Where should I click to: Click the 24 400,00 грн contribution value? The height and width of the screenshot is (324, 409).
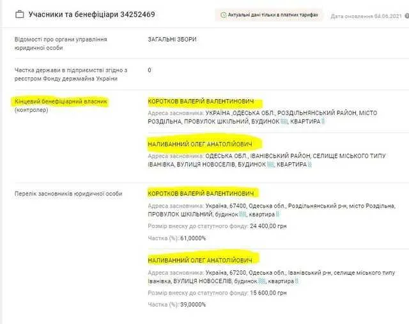[268, 226]
